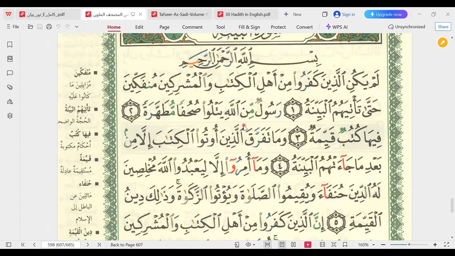Open the Edit ribbon tab
The height and width of the screenshot is (256, 455).
(x=139, y=27)
